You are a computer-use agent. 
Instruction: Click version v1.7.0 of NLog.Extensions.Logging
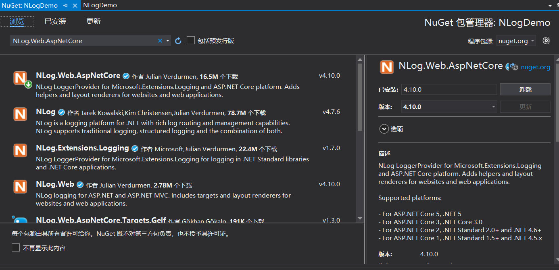[x=331, y=148]
